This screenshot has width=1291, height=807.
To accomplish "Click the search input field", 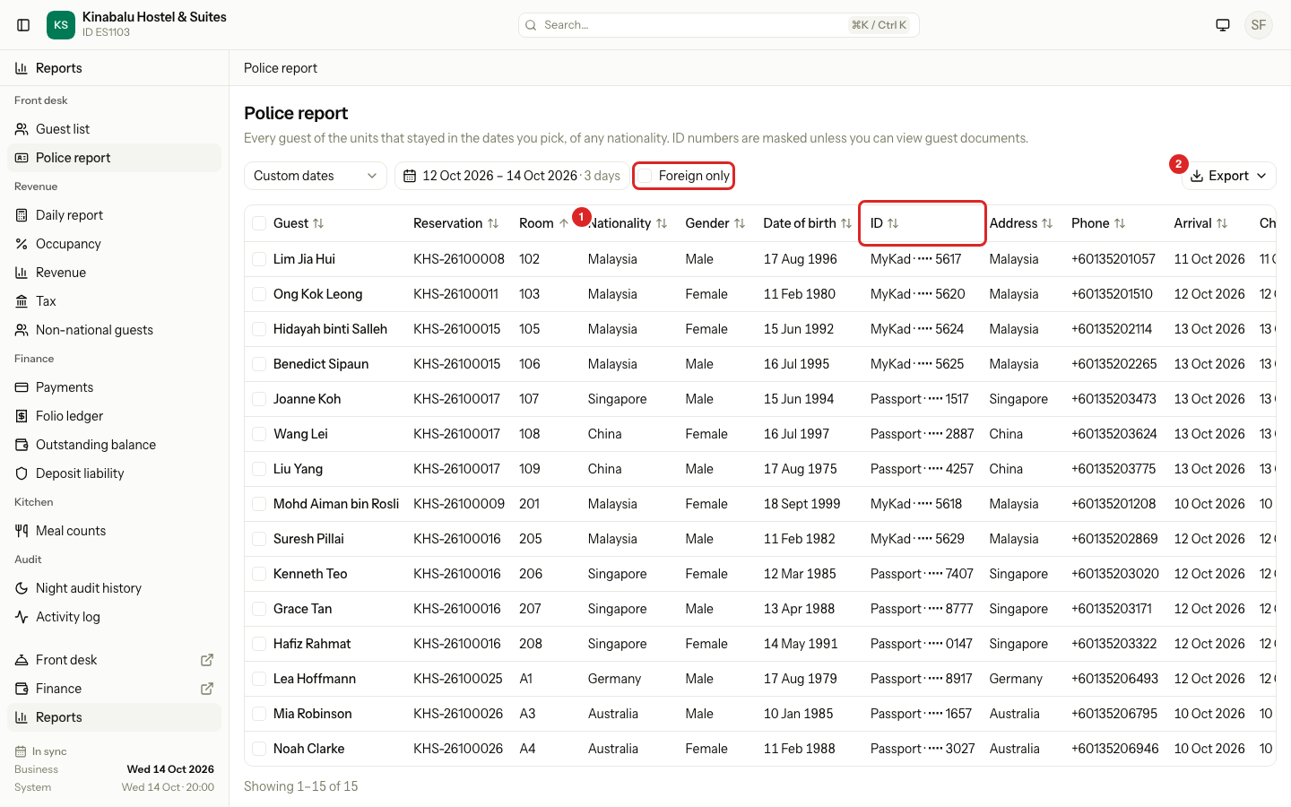I will click(x=718, y=25).
